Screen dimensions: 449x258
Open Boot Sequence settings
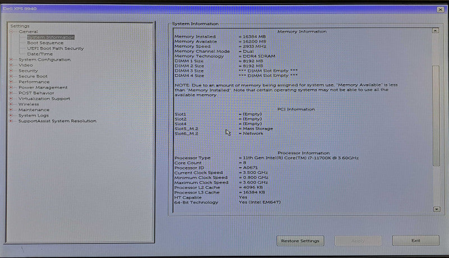pyautogui.click(x=45, y=43)
